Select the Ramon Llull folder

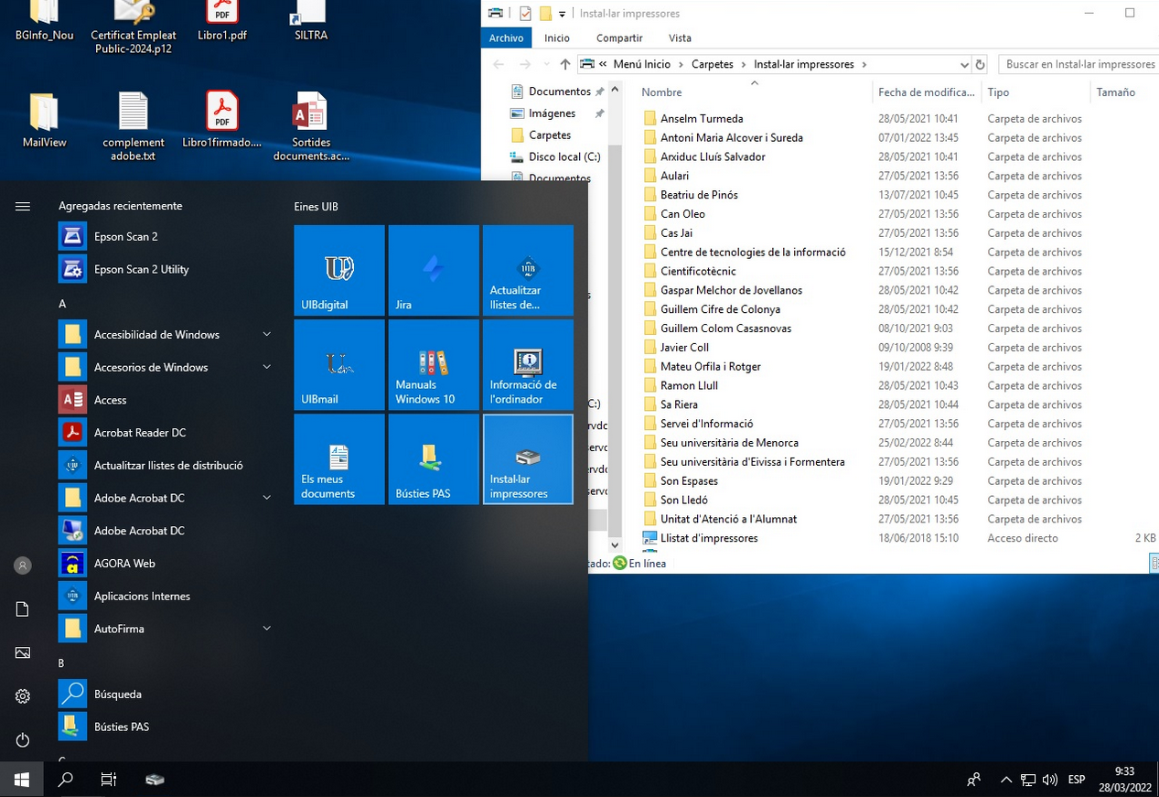click(689, 385)
